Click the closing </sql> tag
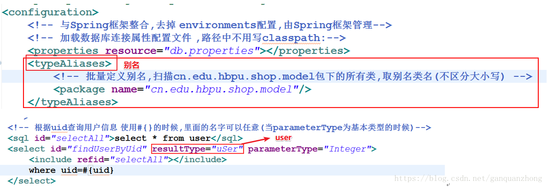This screenshot has width=547, height=187. (227, 138)
